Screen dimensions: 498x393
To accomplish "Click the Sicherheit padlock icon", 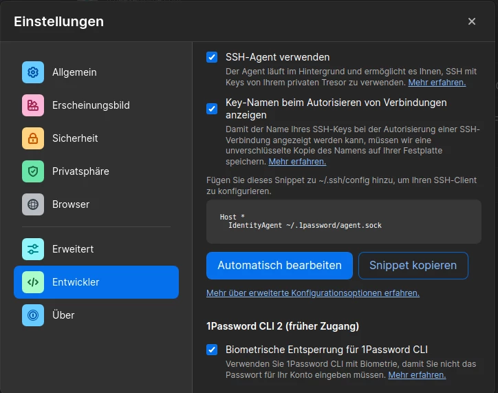I will click(33, 138).
